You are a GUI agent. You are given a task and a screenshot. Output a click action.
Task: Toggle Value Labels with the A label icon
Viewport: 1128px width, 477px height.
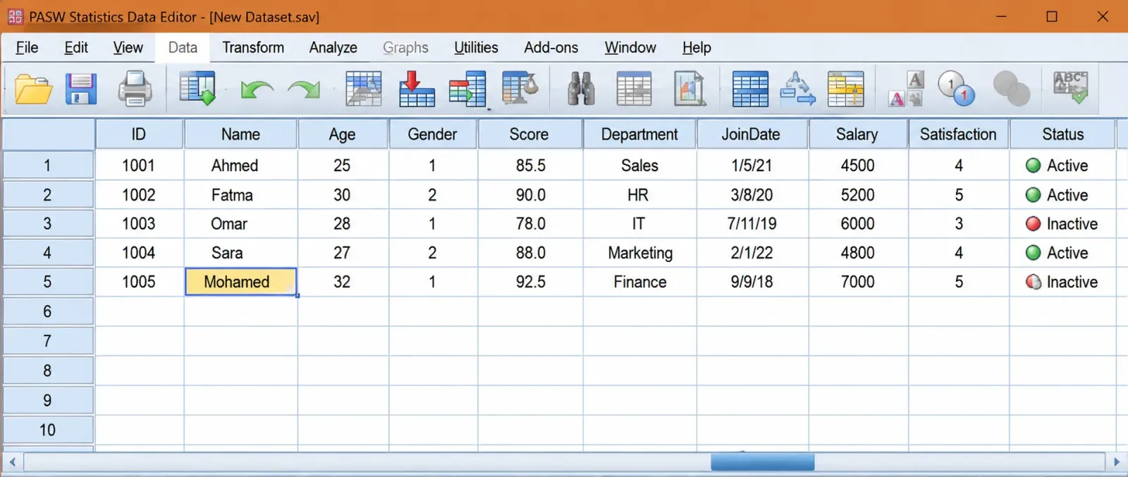[907, 89]
